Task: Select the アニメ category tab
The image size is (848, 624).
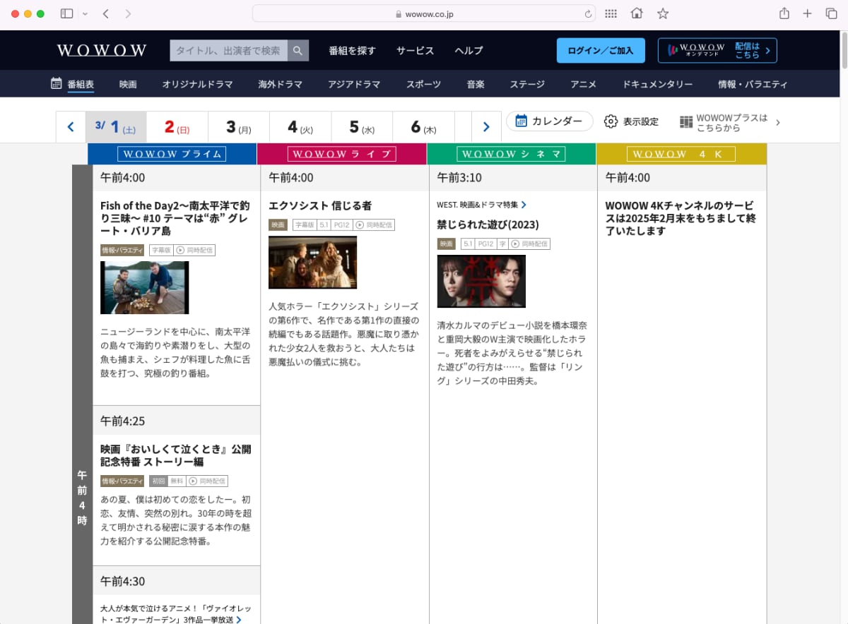Action: [x=583, y=83]
